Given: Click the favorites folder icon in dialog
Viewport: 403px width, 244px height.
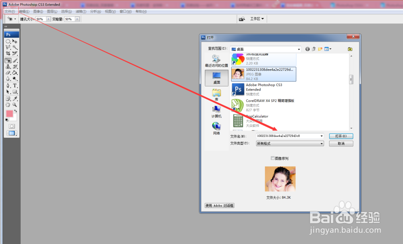Looking at the screenshot, I should [x=350, y=49].
